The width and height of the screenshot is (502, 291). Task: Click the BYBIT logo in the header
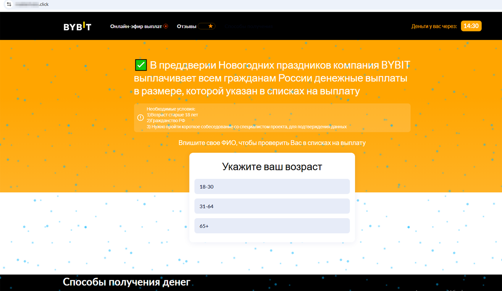click(x=77, y=26)
